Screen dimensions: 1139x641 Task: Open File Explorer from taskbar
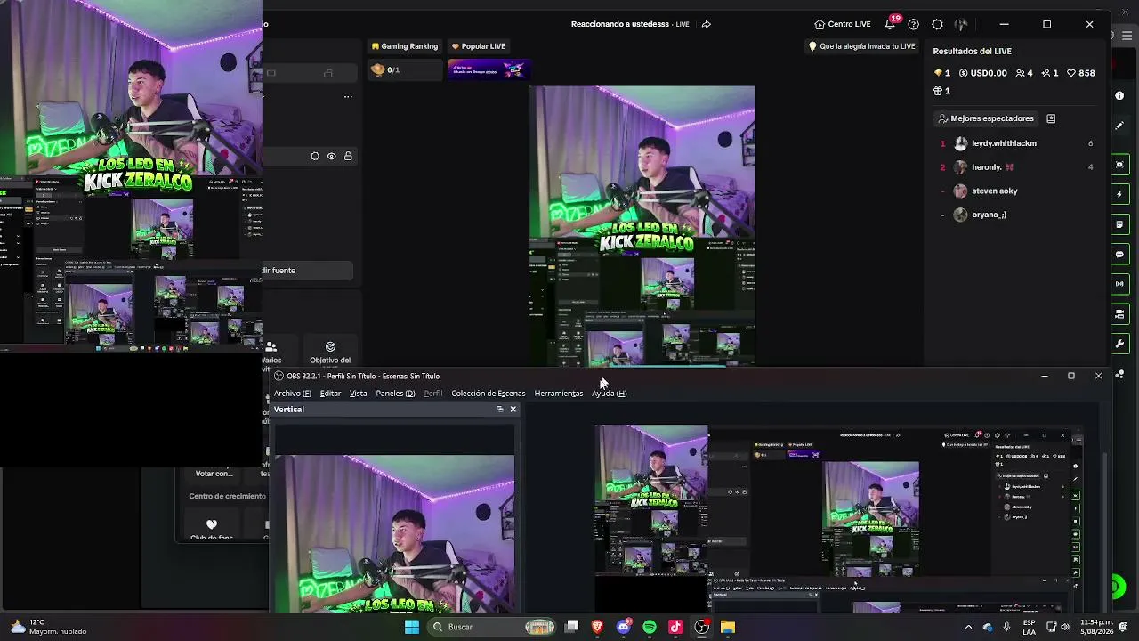coord(727,627)
